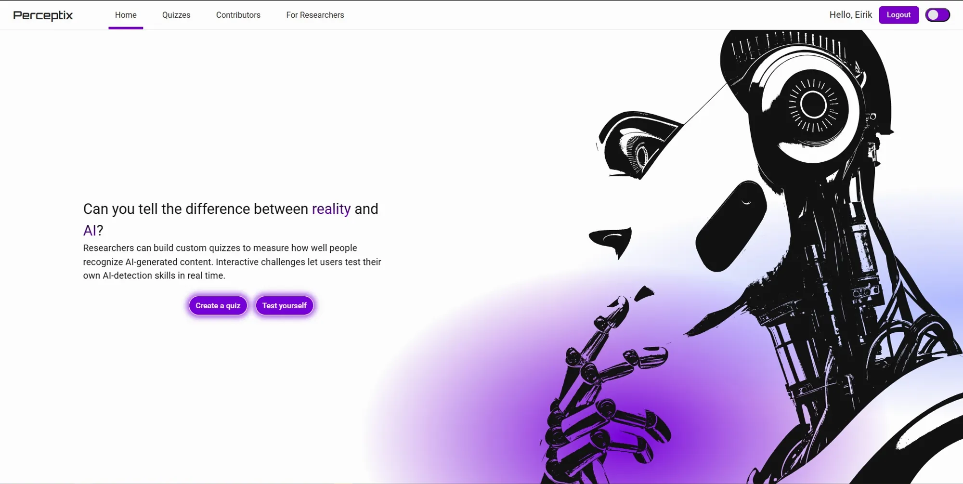This screenshot has width=963, height=484.
Task: Click the Hello, Eirik greeting
Action: coord(850,15)
